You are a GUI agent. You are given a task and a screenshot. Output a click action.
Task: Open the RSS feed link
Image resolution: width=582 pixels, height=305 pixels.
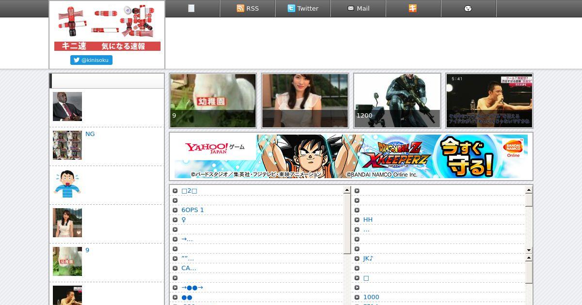click(x=247, y=8)
